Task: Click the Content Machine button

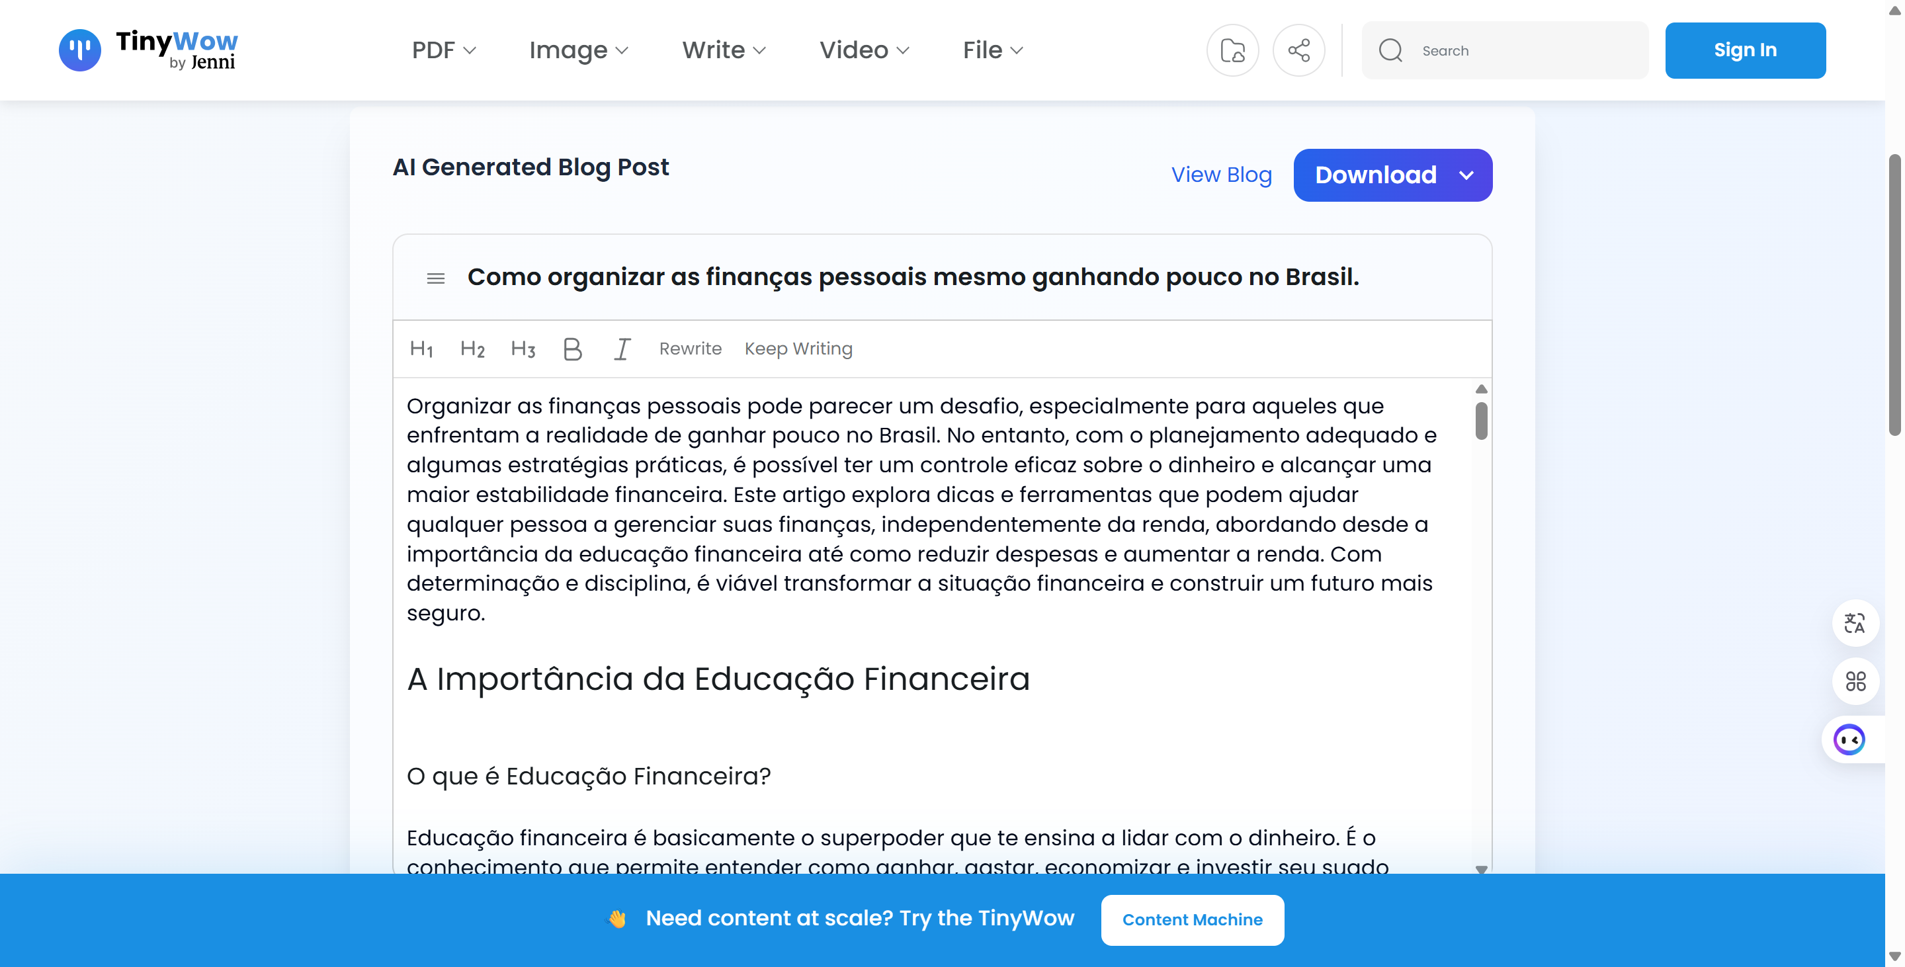Action: click(x=1192, y=919)
